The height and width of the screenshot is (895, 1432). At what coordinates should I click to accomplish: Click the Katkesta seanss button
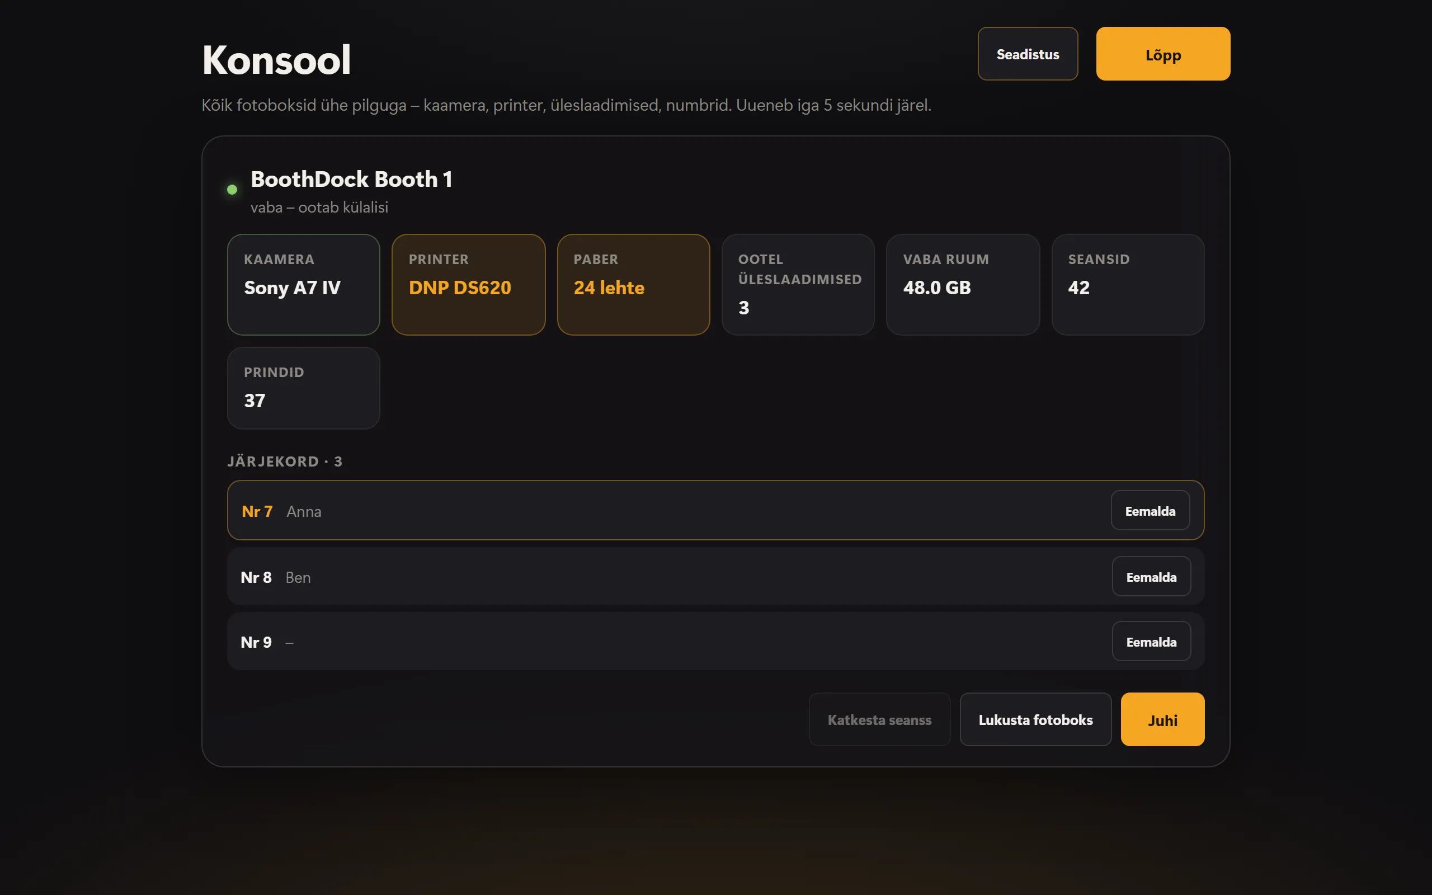(x=879, y=719)
